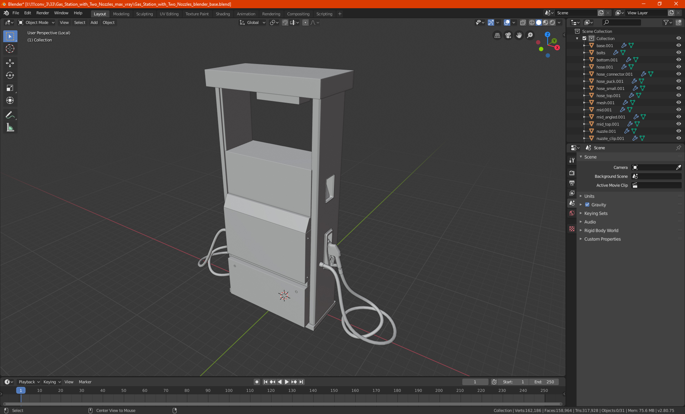Open Global transform orientation dropdown
Image resolution: width=685 pixels, height=414 pixels.
click(252, 22)
